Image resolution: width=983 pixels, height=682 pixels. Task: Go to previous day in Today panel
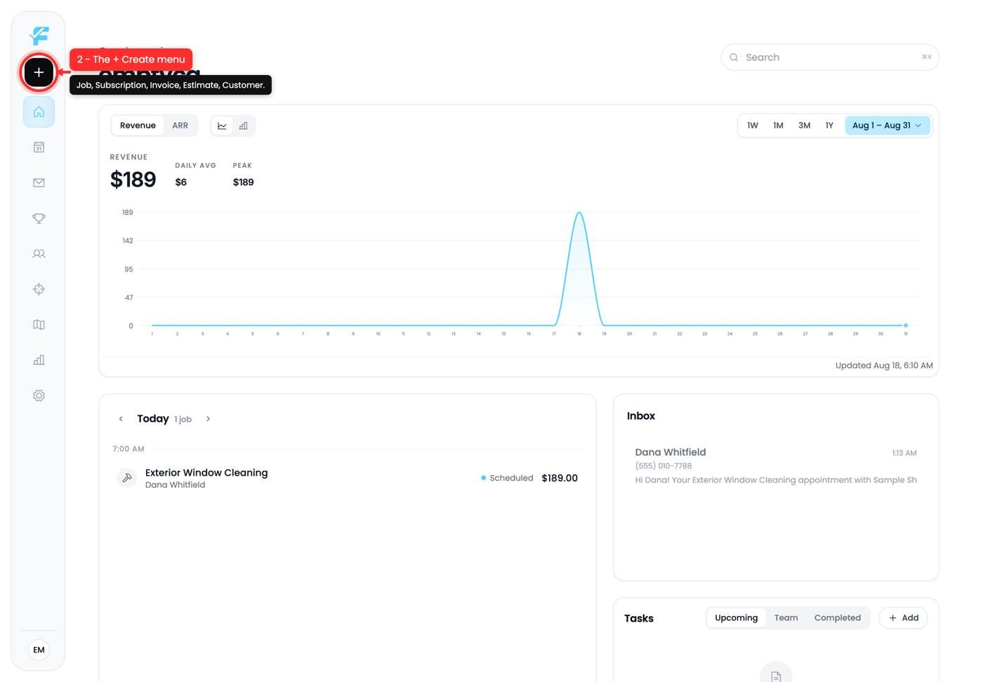(121, 419)
